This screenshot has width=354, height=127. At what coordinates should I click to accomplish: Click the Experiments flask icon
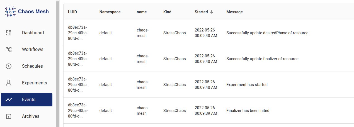9,83
